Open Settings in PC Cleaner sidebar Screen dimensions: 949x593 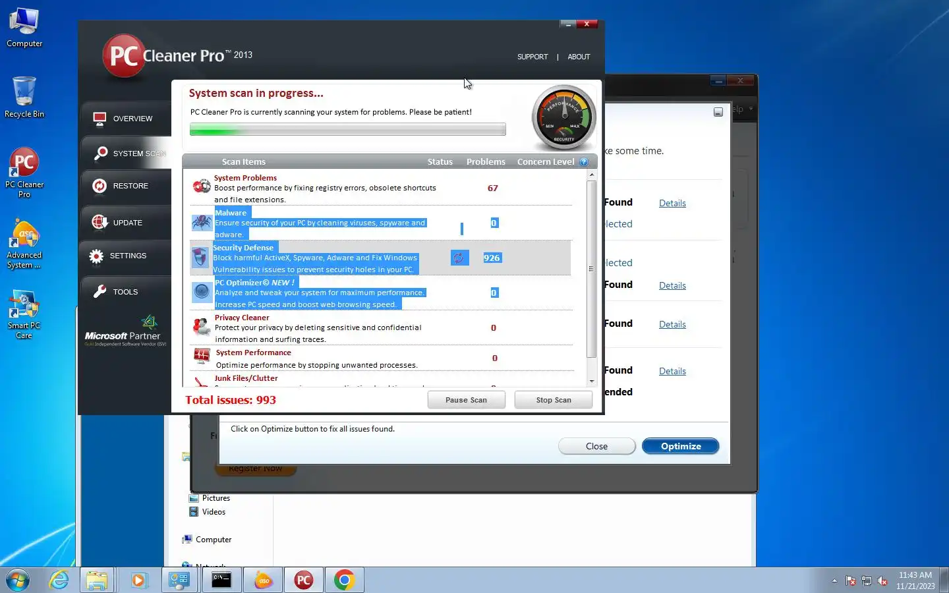(126, 256)
